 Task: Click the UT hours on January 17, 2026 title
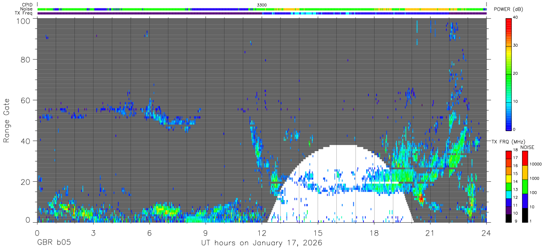261,243
